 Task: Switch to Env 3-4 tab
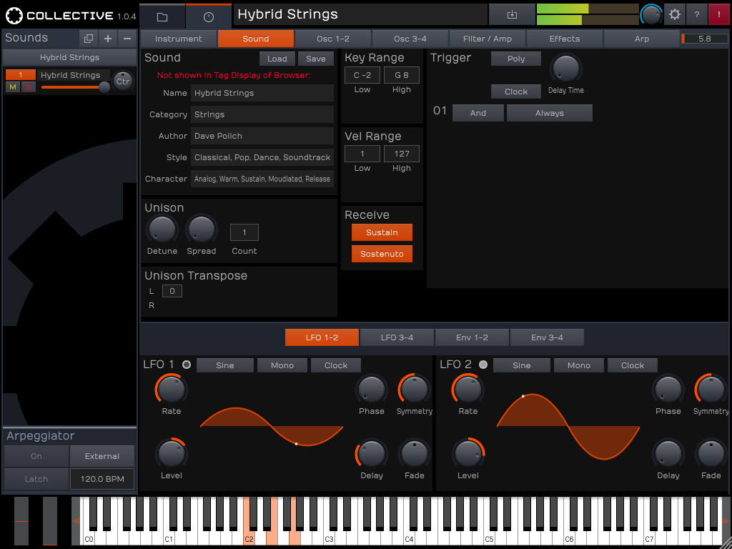tap(547, 337)
